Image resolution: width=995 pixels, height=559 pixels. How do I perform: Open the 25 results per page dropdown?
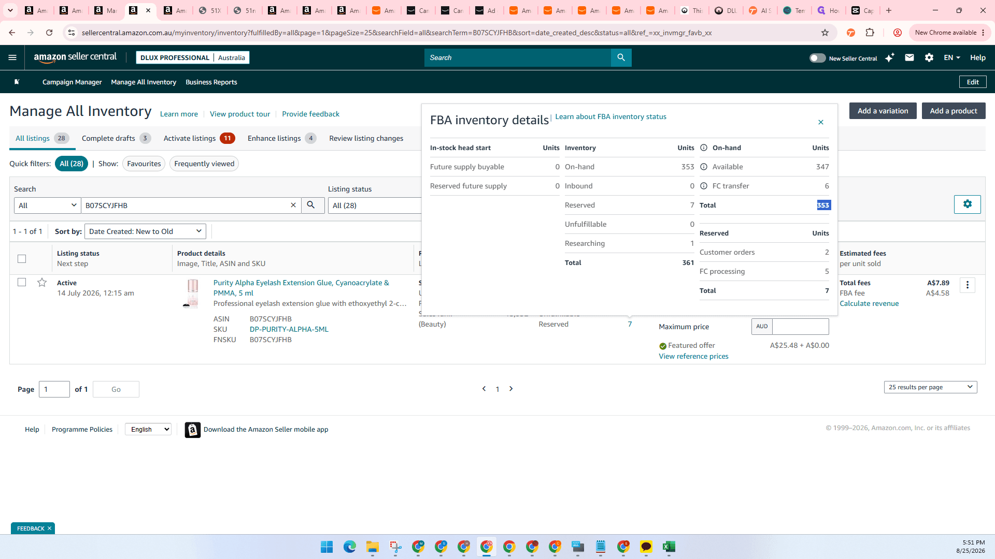pyautogui.click(x=930, y=387)
